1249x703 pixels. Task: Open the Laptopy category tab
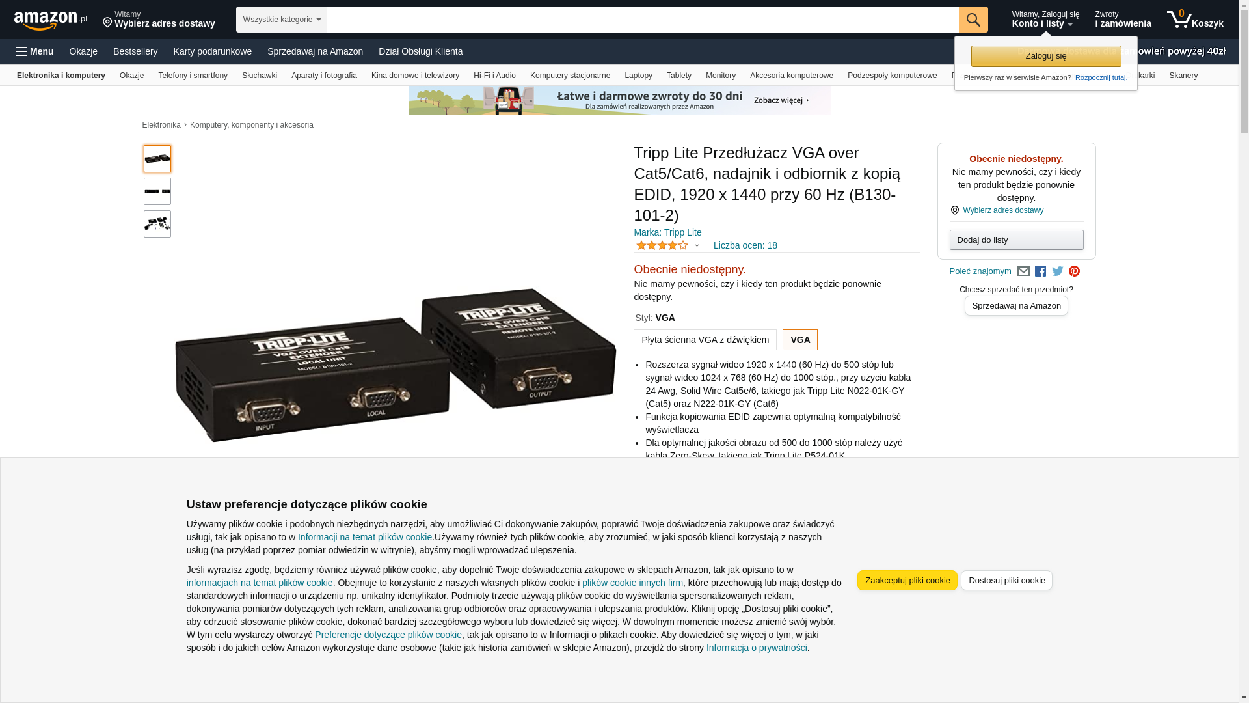click(x=638, y=76)
